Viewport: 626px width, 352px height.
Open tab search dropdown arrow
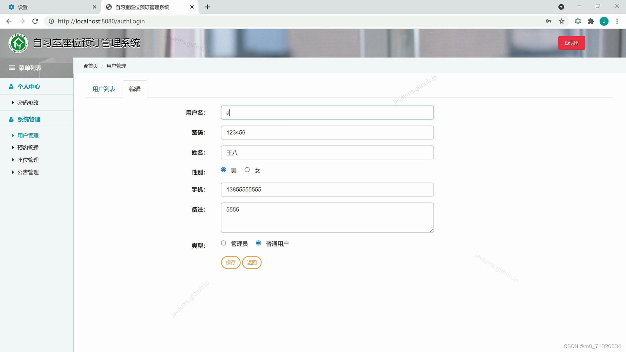tap(561, 7)
